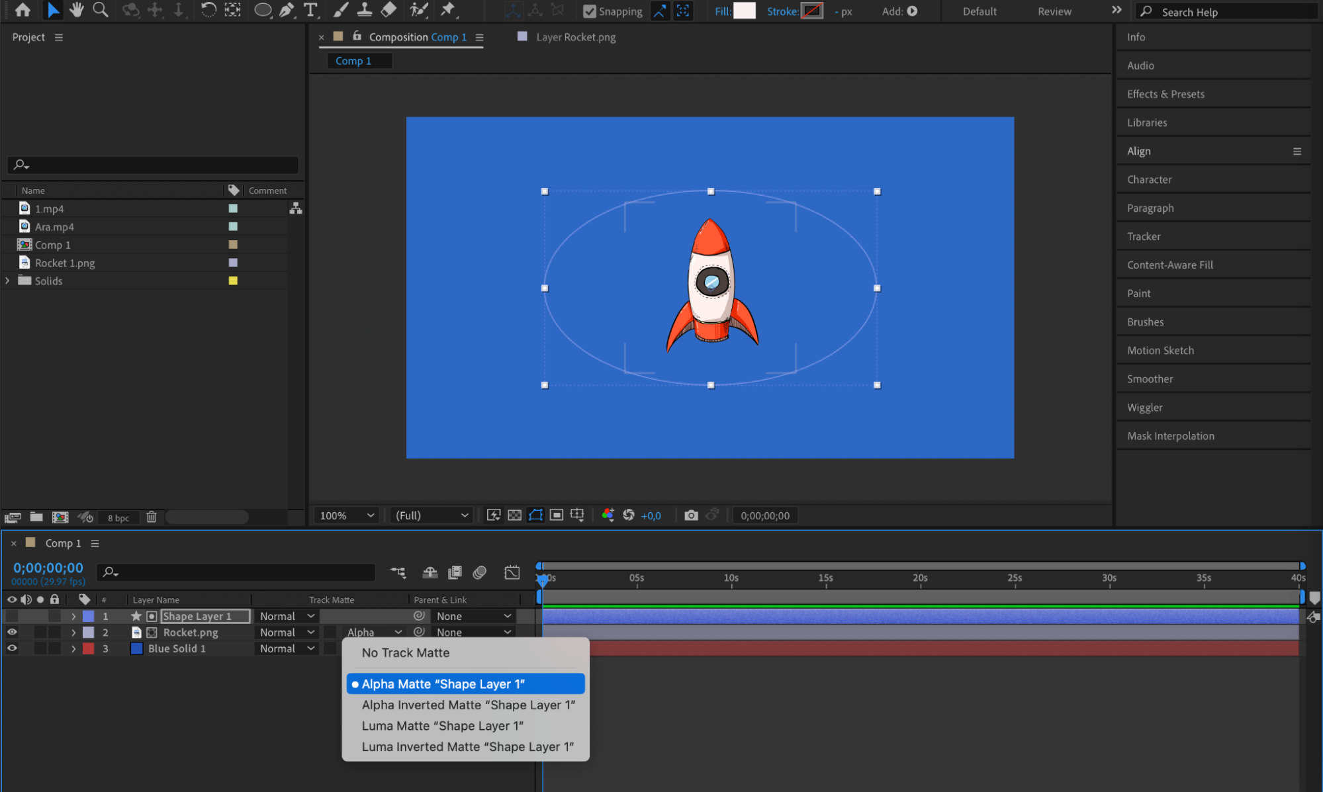
Task: Open the 100% magnification dropdown
Action: [347, 515]
